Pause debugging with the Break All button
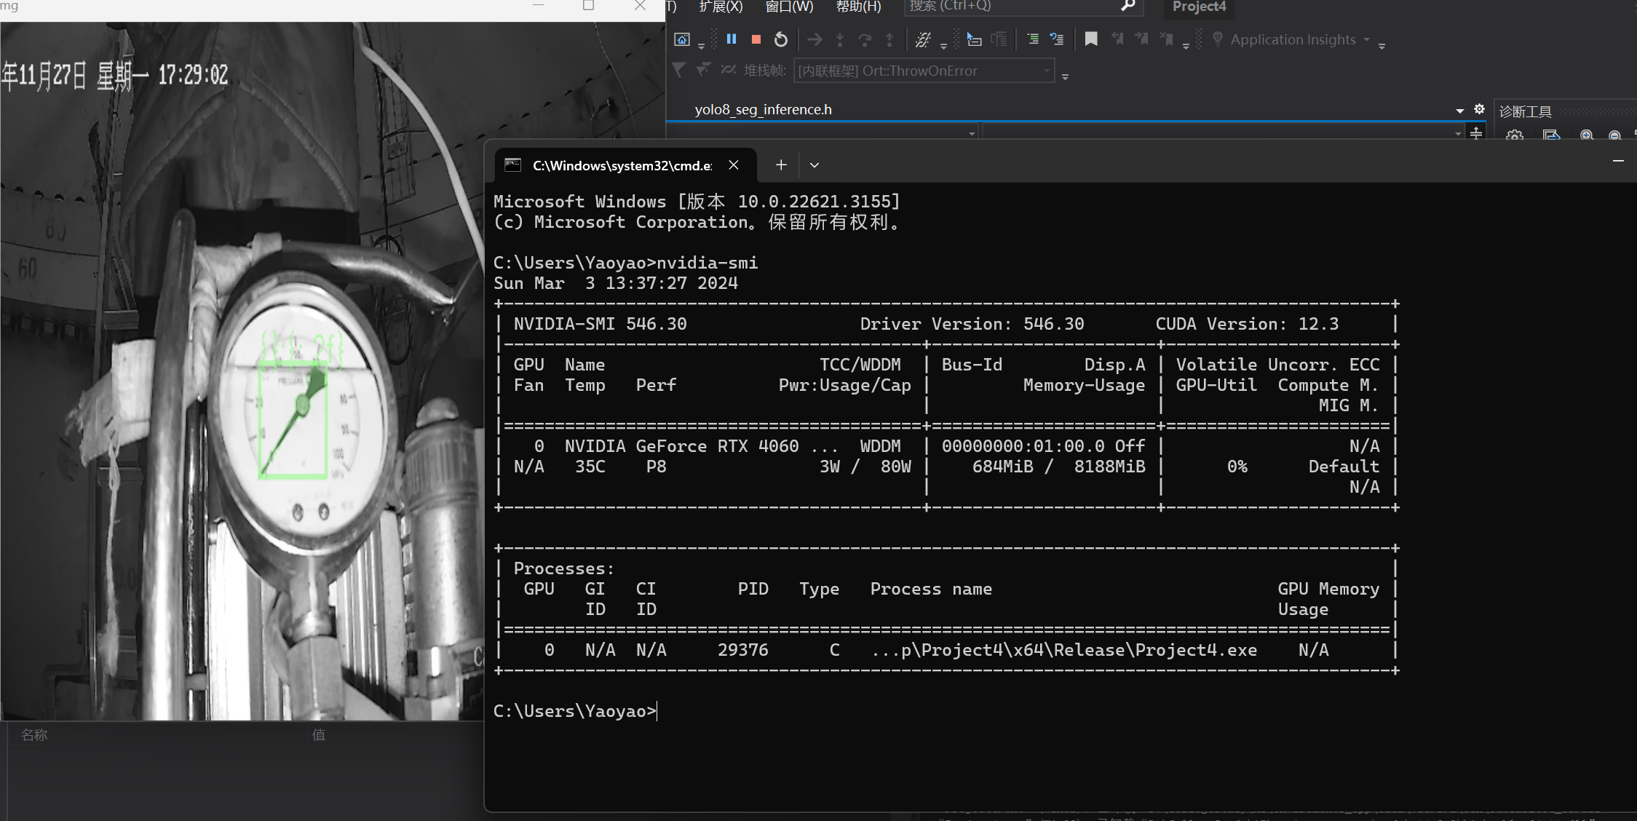The width and height of the screenshot is (1637, 821). 732,39
